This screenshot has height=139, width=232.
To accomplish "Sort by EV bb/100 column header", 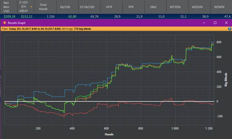I will pos(89,7).
